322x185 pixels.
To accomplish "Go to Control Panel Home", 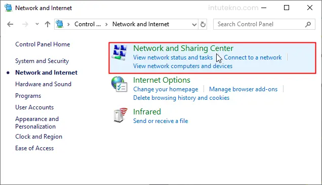I will tap(43, 44).
